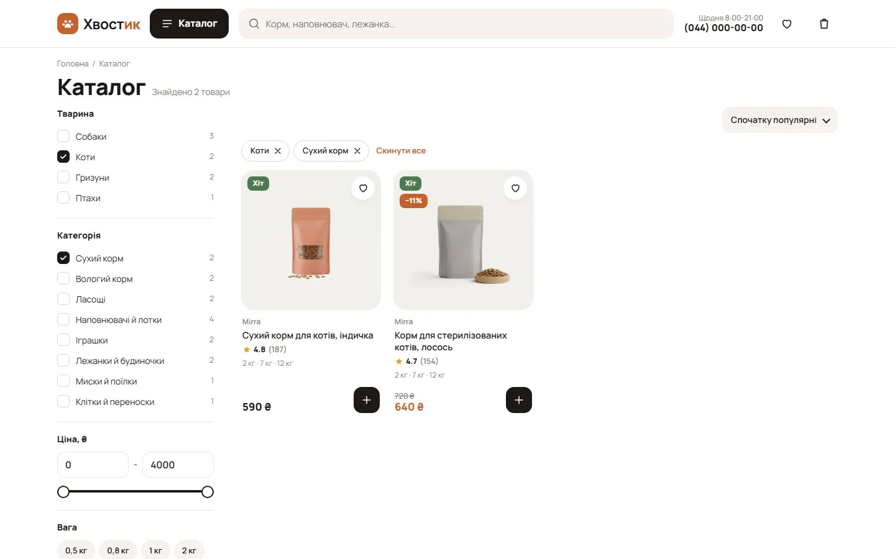895x559 pixels.
Task: Uncheck the Коти animal filter
Action: (x=63, y=157)
